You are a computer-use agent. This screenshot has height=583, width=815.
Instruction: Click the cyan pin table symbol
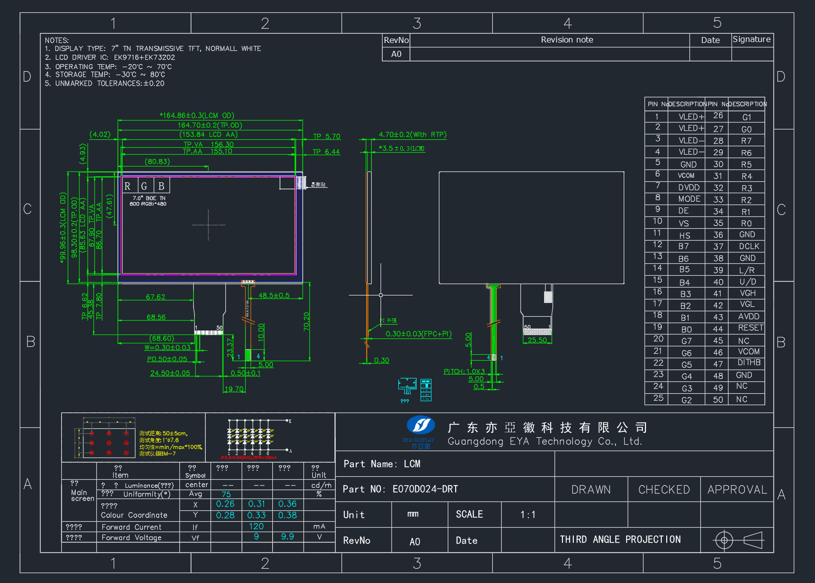(x=426, y=390)
